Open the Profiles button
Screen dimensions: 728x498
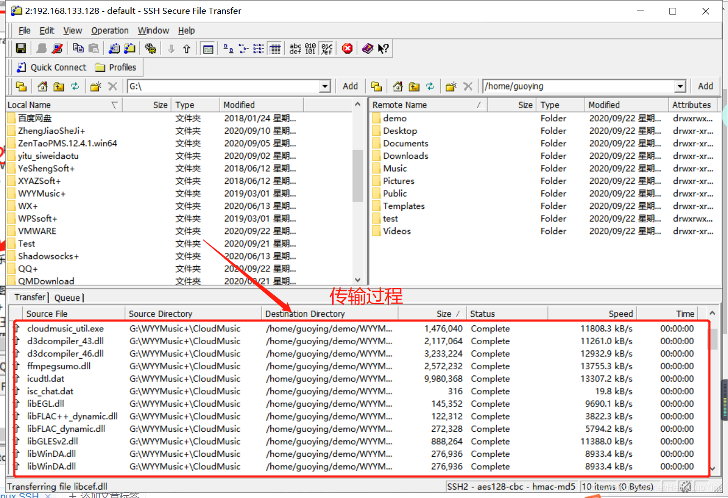point(116,67)
